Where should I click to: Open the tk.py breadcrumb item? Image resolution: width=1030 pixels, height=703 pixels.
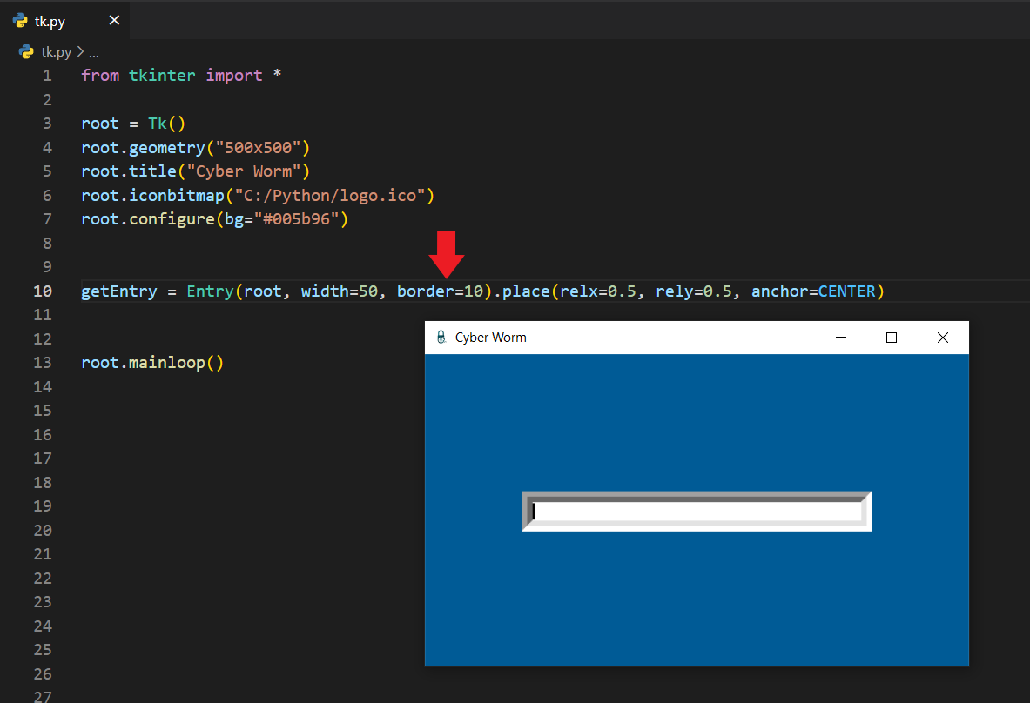click(57, 52)
